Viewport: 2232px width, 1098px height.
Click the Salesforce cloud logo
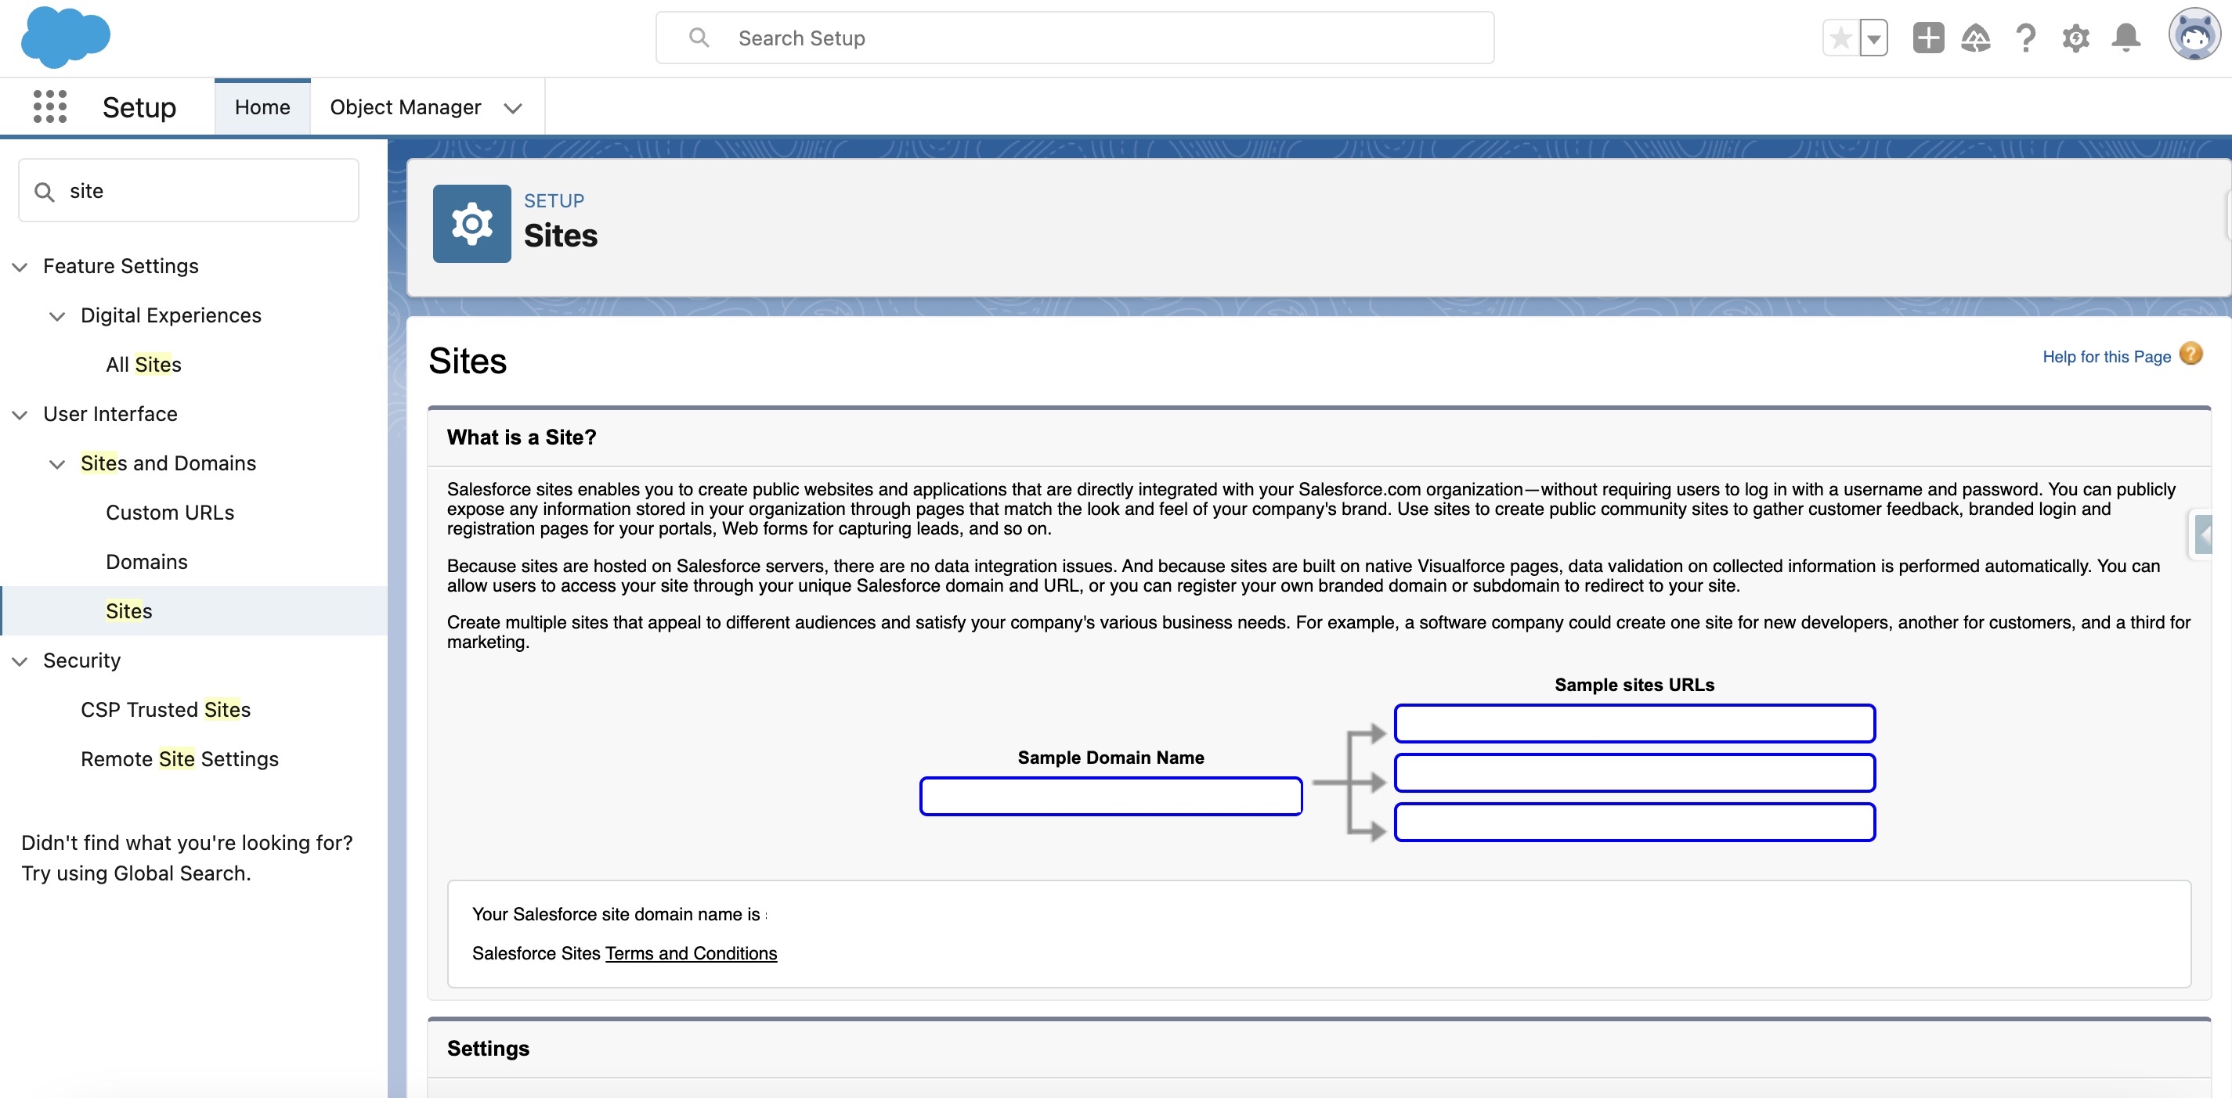click(65, 38)
